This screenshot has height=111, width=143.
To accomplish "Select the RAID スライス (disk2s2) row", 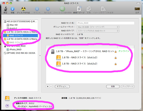I will (90, 64).
